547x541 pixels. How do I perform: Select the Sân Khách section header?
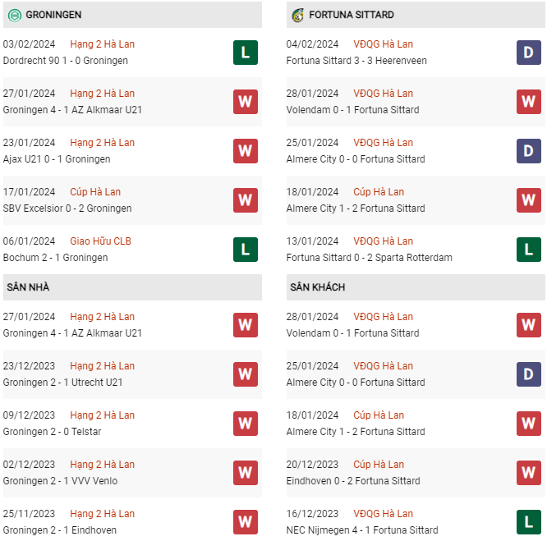coord(317,287)
